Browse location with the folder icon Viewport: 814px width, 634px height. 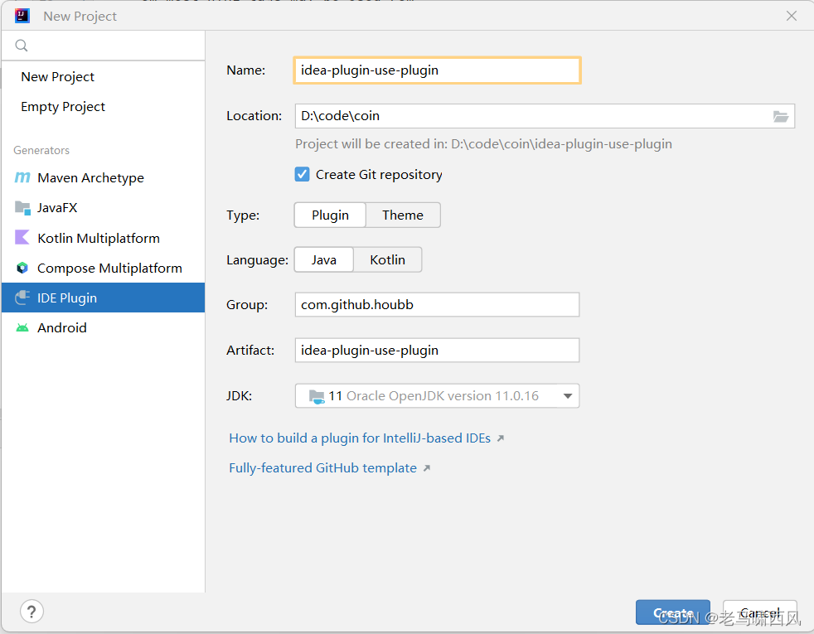click(x=780, y=116)
